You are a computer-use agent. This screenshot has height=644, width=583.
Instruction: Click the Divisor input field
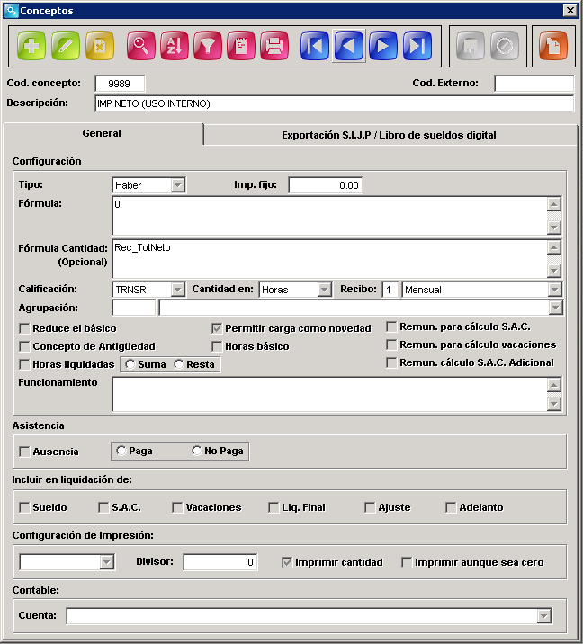pos(220,562)
